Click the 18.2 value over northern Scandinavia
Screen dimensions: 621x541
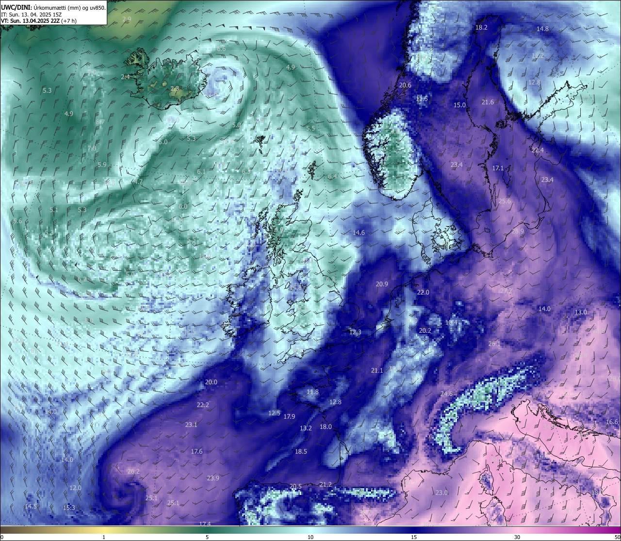tap(481, 28)
